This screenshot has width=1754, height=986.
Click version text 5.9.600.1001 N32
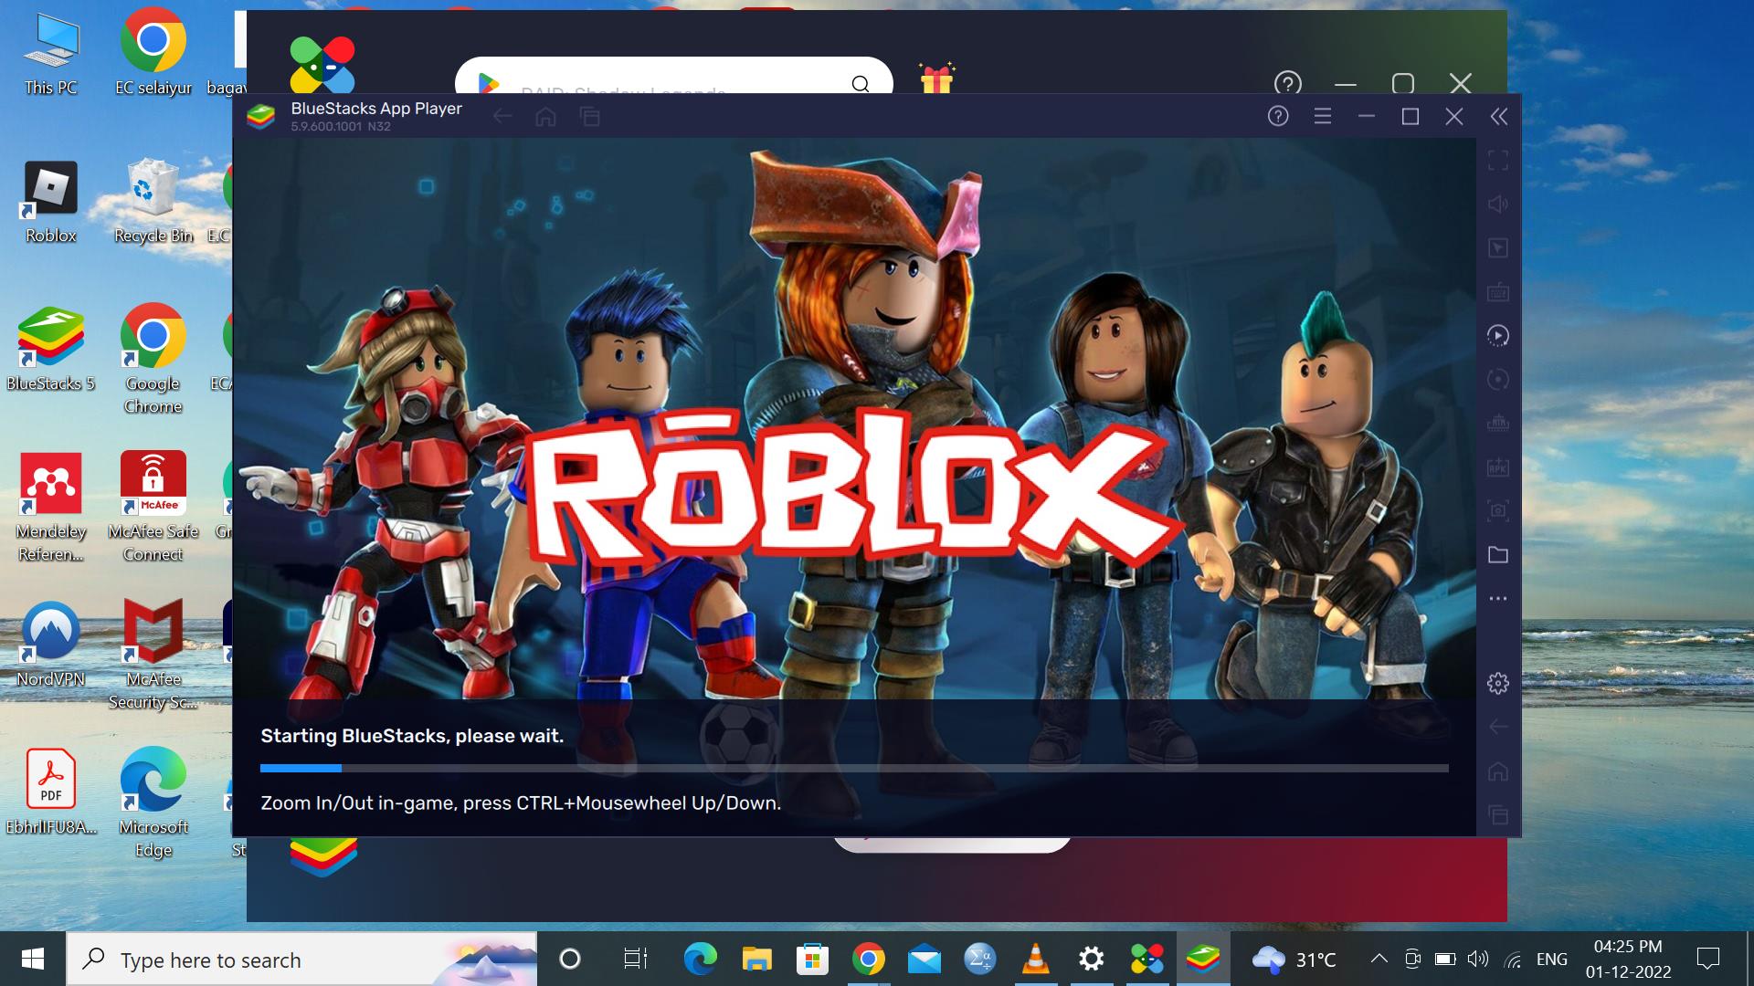[341, 127]
